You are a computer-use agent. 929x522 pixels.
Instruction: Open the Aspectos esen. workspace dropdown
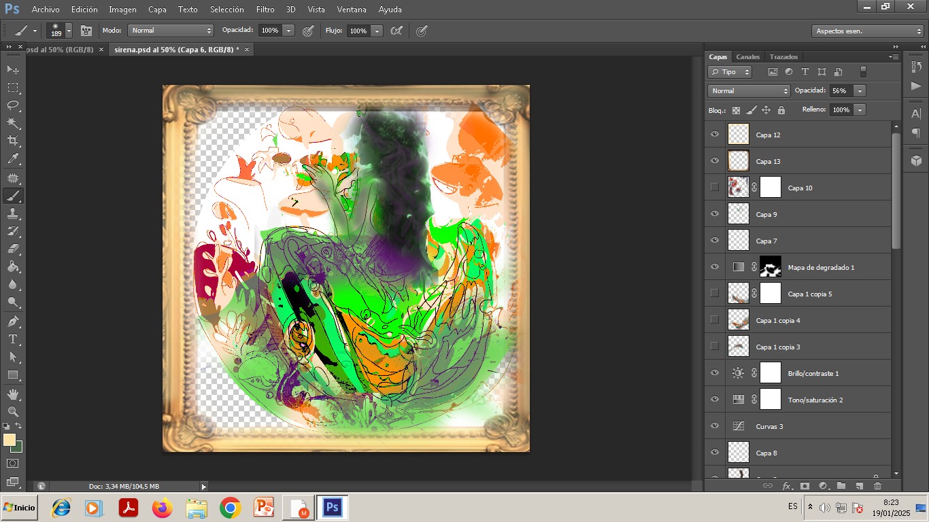click(868, 31)
